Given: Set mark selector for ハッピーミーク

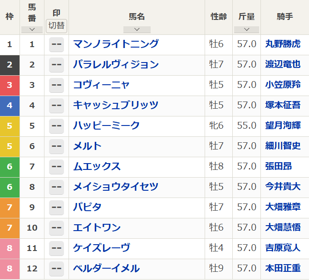Looking at the screenshot, I should coord(56,126).
